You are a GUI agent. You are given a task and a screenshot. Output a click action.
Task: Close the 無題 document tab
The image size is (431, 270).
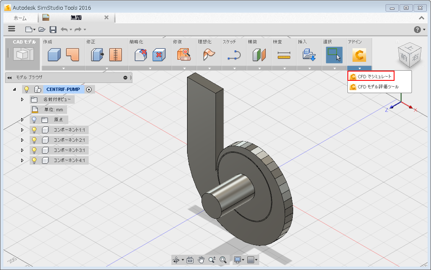[x=106, y=17]
